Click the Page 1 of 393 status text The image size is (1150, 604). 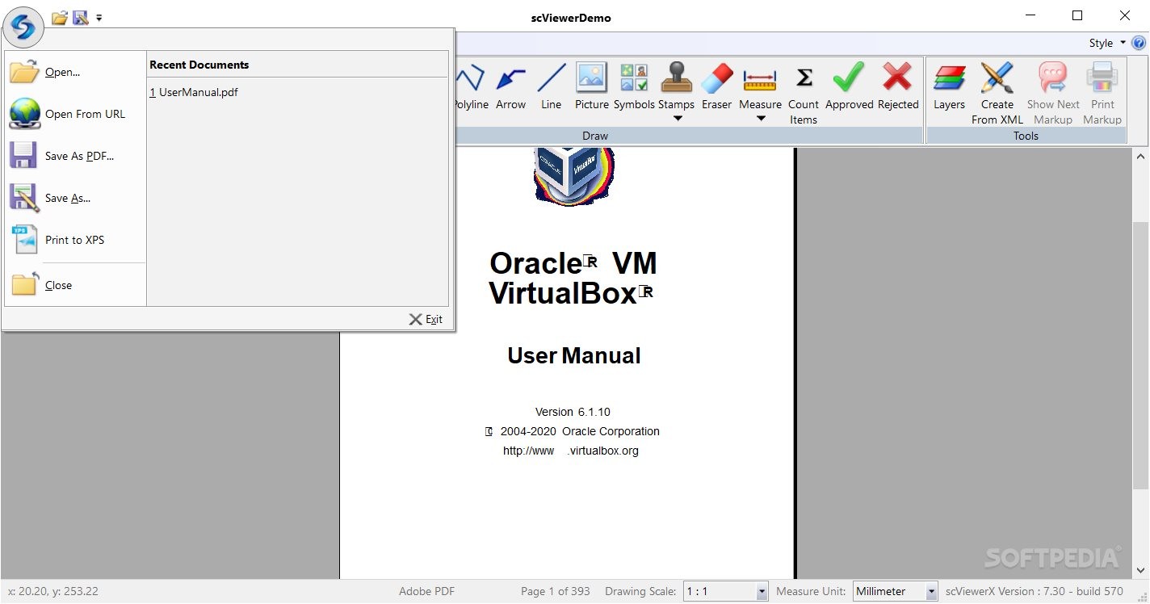[x=556, y=591]
